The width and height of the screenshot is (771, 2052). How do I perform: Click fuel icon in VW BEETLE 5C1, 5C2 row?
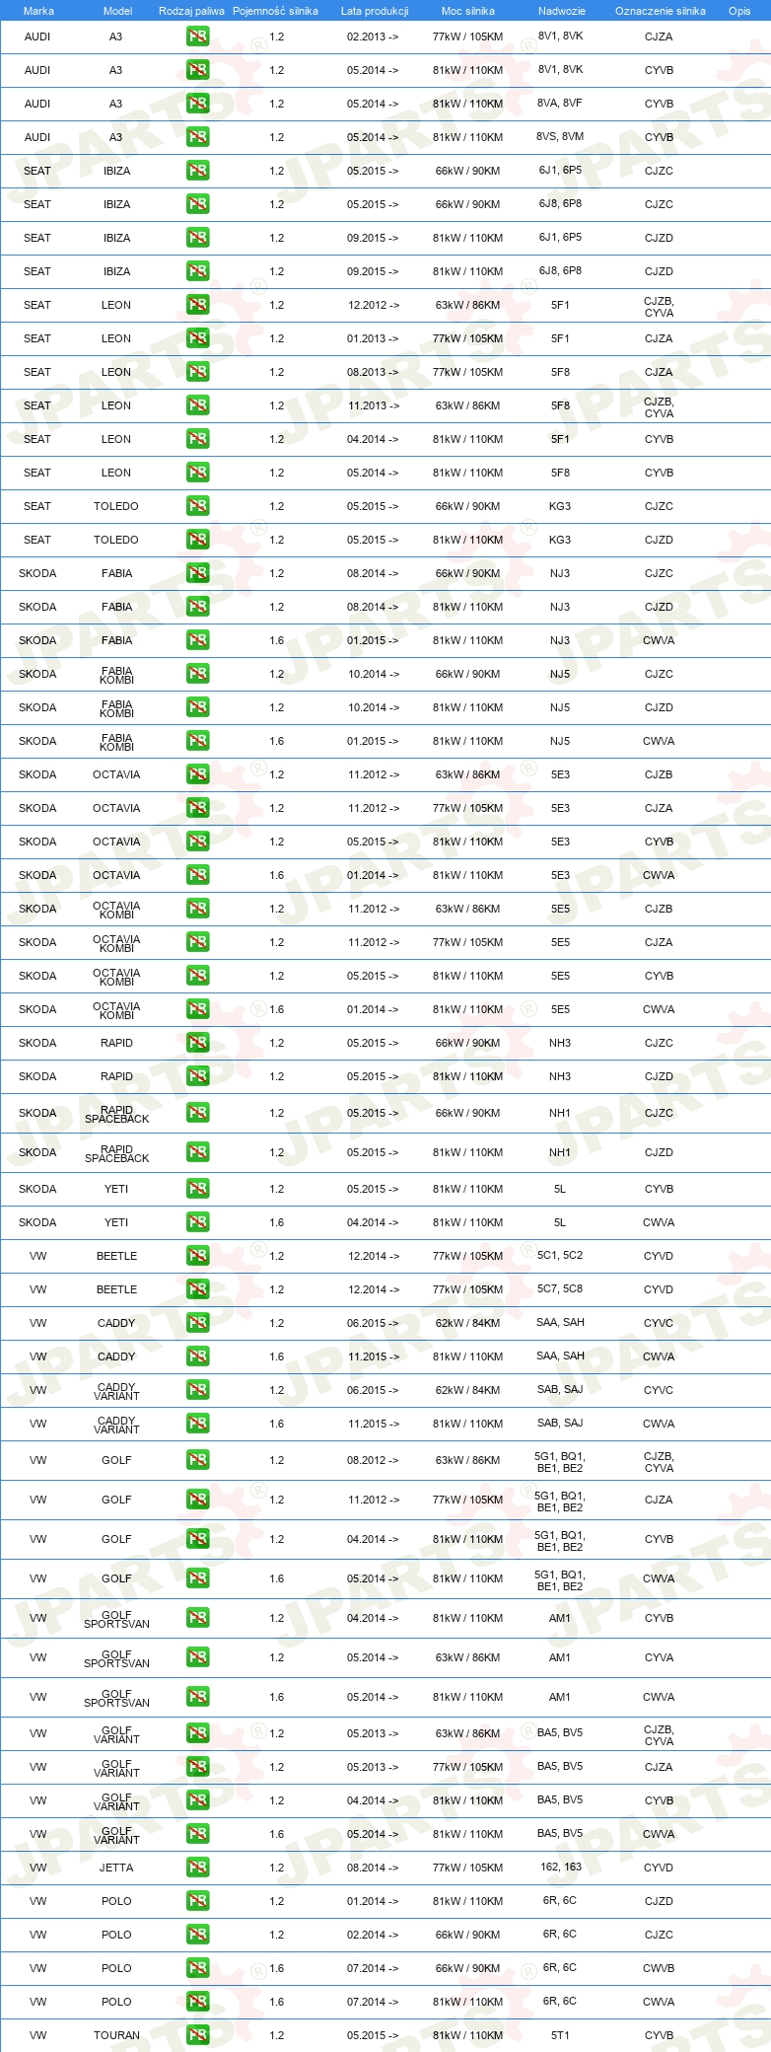coord(197,1256)
